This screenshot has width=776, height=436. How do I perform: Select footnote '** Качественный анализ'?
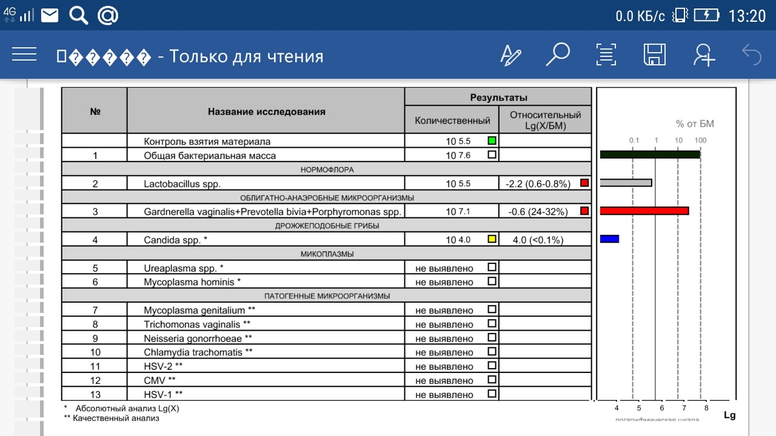[112, 418]
